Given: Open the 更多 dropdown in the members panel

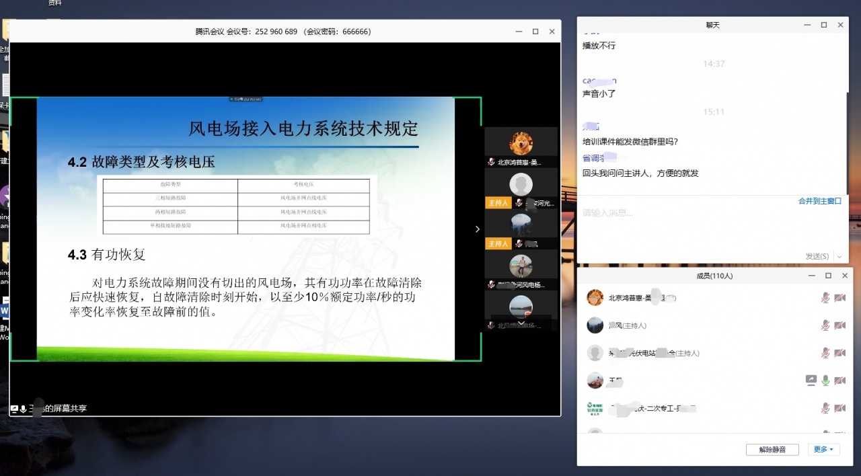Looking at the screenshot, I should (823, 449).
